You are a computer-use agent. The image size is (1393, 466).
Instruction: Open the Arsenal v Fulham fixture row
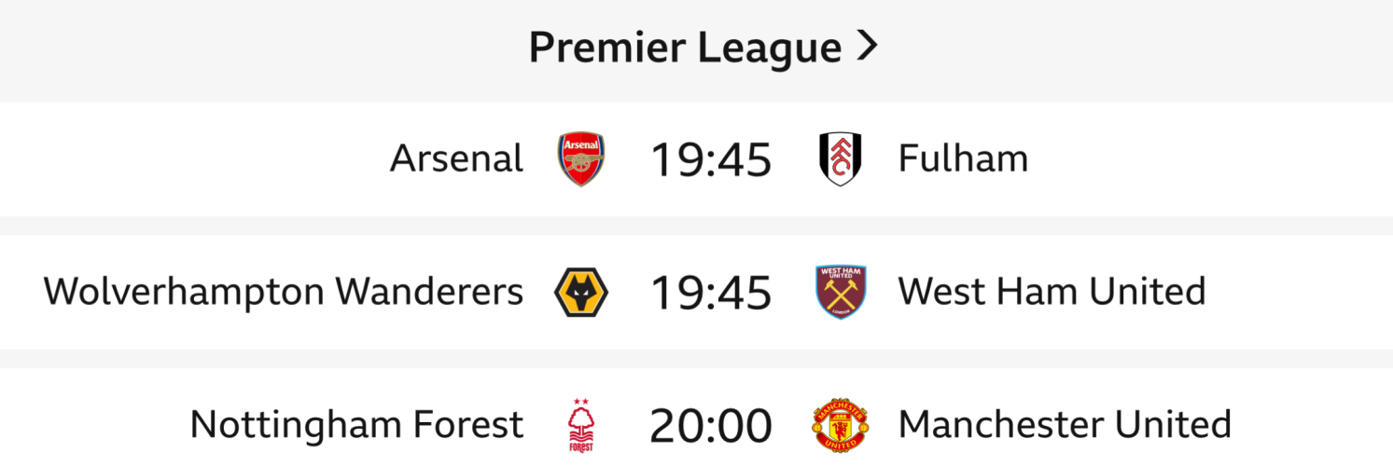tap(1213, 159)
